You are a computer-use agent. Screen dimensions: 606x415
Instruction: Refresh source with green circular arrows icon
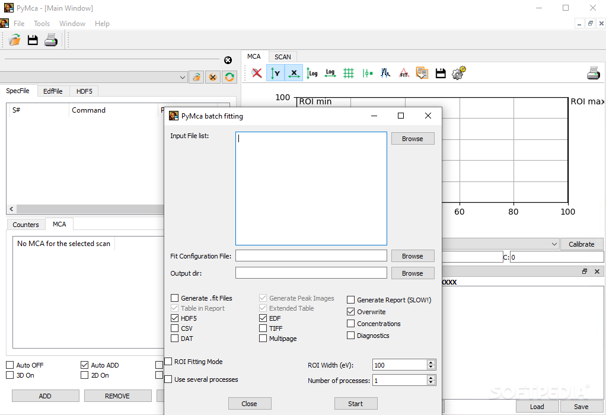[229, 77]
